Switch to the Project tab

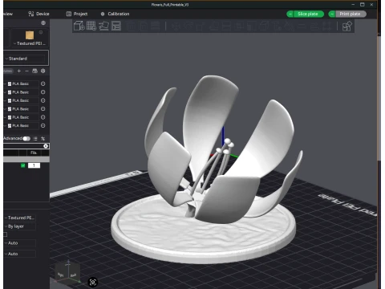click(77, 14)
